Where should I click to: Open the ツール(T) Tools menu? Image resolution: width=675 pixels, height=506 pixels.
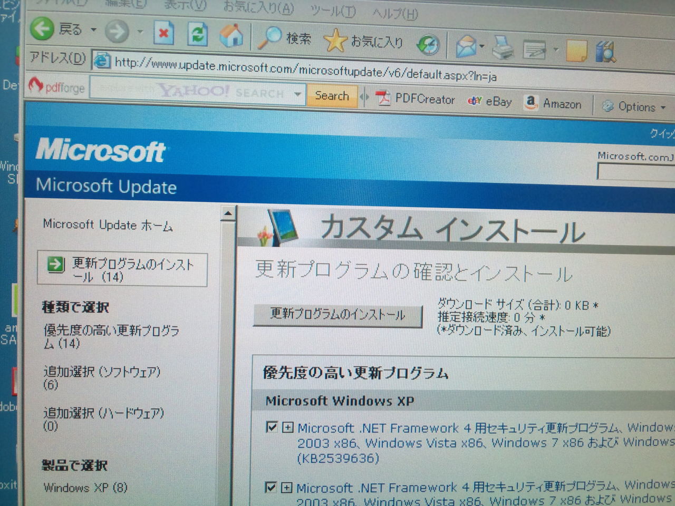(x=332, y=11)
